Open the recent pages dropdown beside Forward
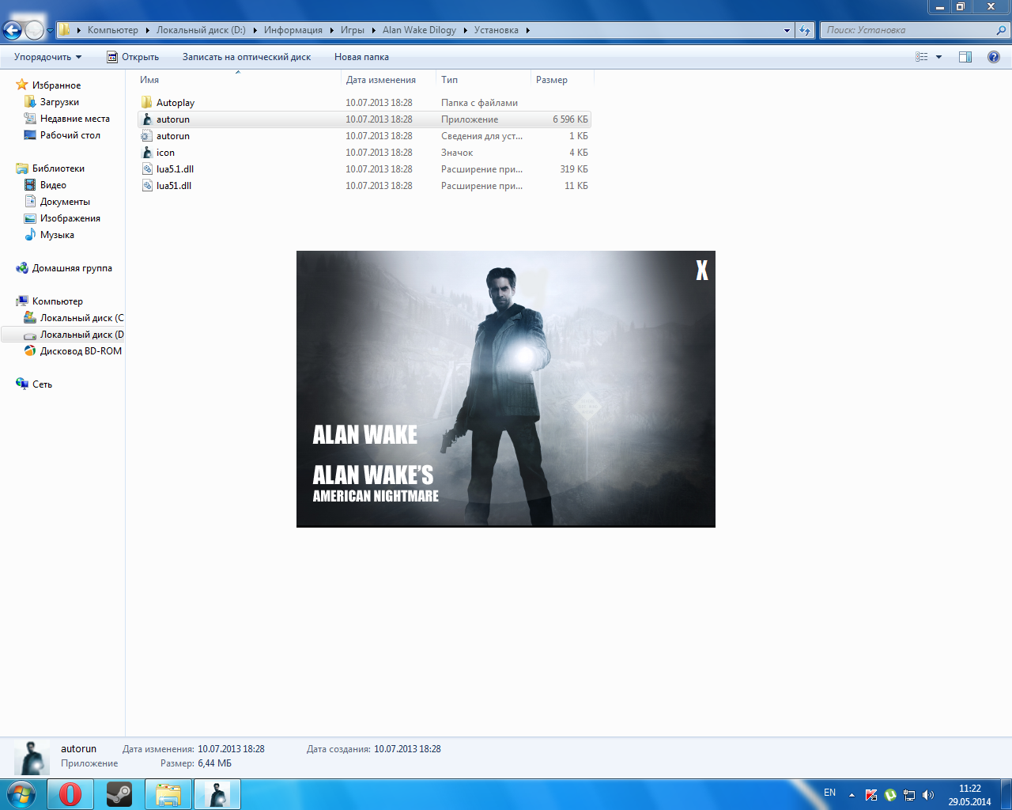This screenshot has width=1012, height=810. pyautogui.click(x=50, y=30)
